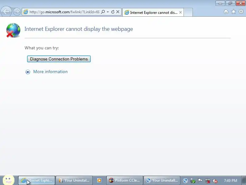This screenshot has height=185, width=246.
Task: Open the 'Your Uninstal...' folder taskbar item
Action: coord(74,180)
